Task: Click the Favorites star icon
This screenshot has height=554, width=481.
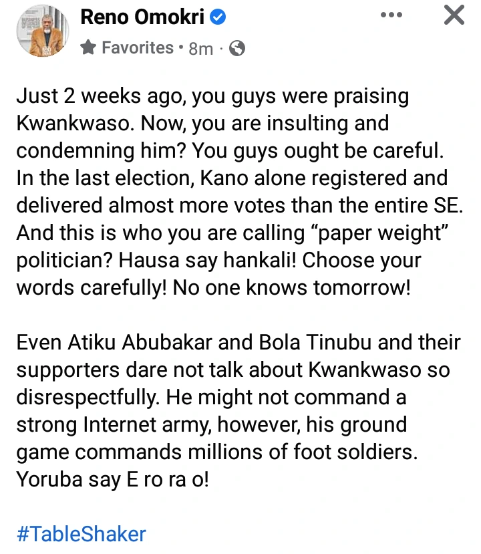Action: pos(88,47)
